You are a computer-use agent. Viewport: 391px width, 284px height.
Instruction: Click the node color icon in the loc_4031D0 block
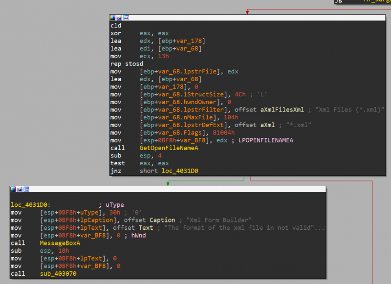(13, 189)
